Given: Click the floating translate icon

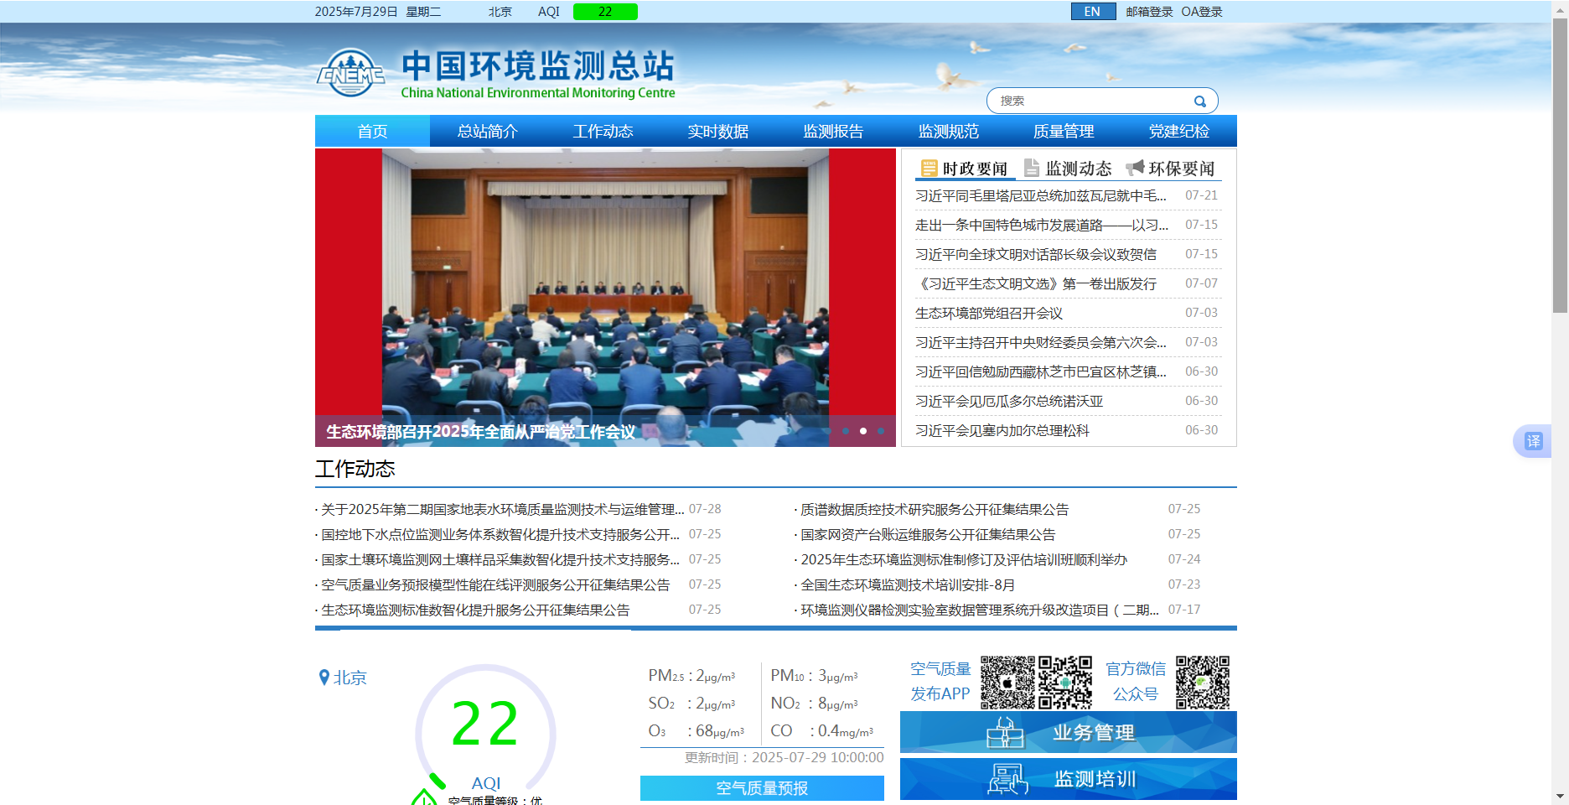Looking at the screenshot, I should (x=1533, y=441).
